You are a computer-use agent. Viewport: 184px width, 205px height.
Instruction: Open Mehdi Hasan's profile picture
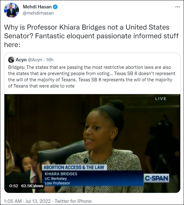click(12, 10)
